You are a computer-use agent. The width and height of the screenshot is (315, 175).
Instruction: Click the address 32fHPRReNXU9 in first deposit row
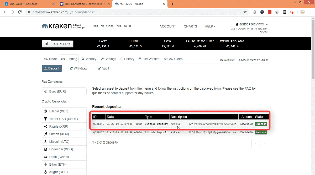[212, 124]
